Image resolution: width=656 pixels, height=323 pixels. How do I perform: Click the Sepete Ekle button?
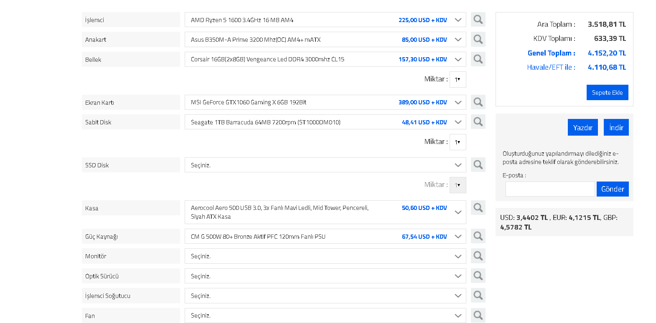pos(607,92)
